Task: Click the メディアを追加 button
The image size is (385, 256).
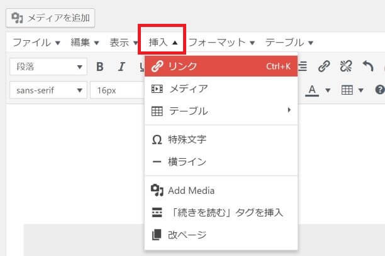Action: pos(50,18)
